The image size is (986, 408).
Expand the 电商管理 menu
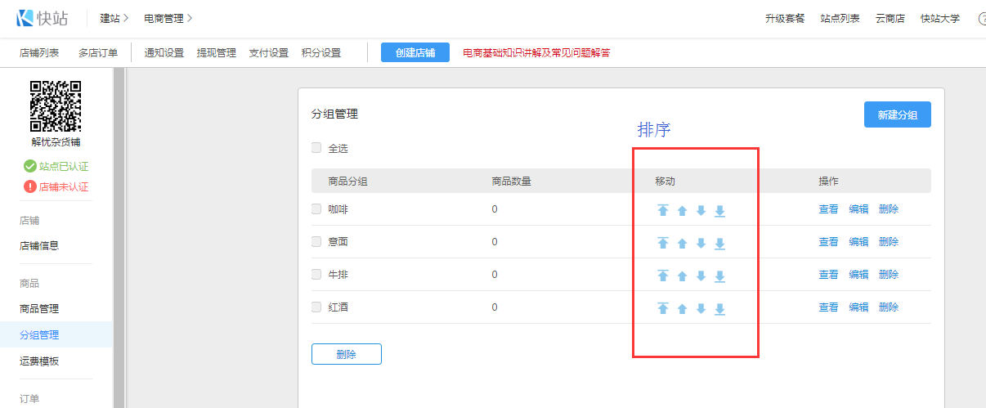pos(168,18)
